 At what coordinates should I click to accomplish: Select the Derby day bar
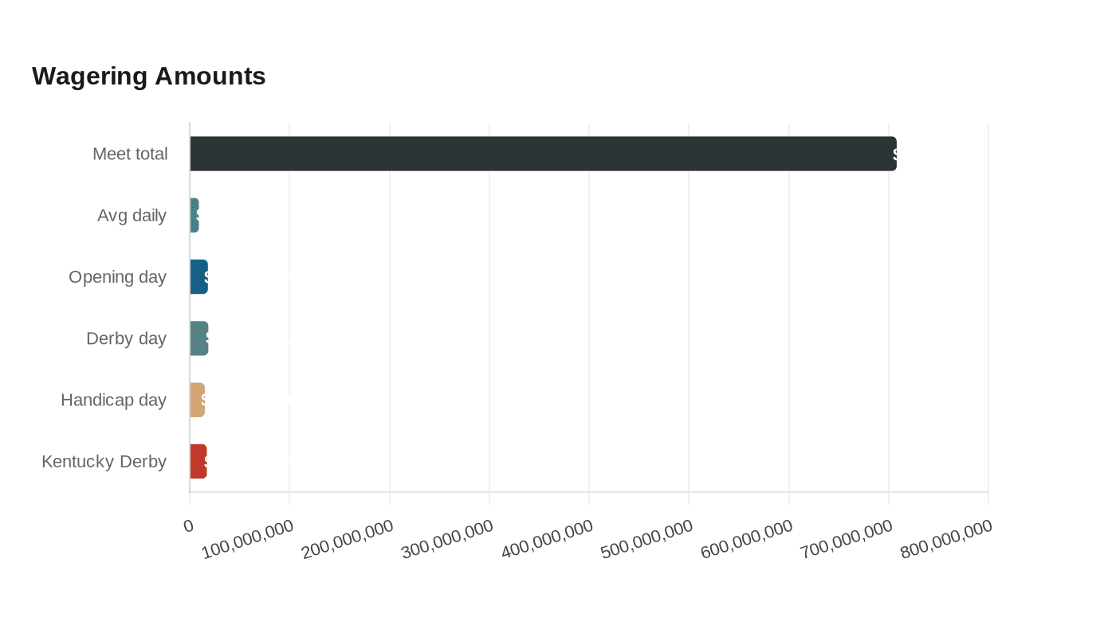[x=198, y=338]
